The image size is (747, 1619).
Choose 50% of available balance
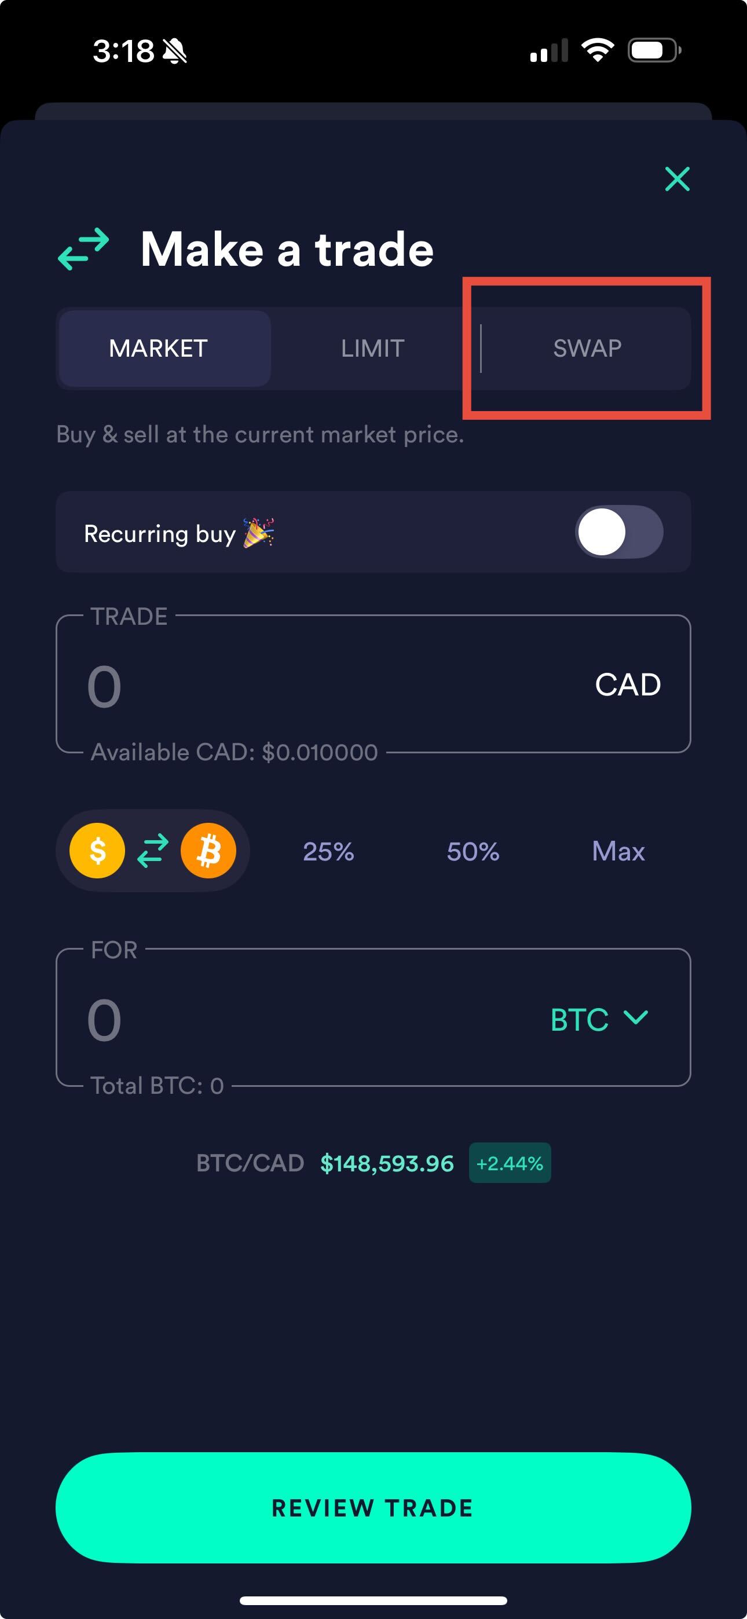(x=473, y=852)
